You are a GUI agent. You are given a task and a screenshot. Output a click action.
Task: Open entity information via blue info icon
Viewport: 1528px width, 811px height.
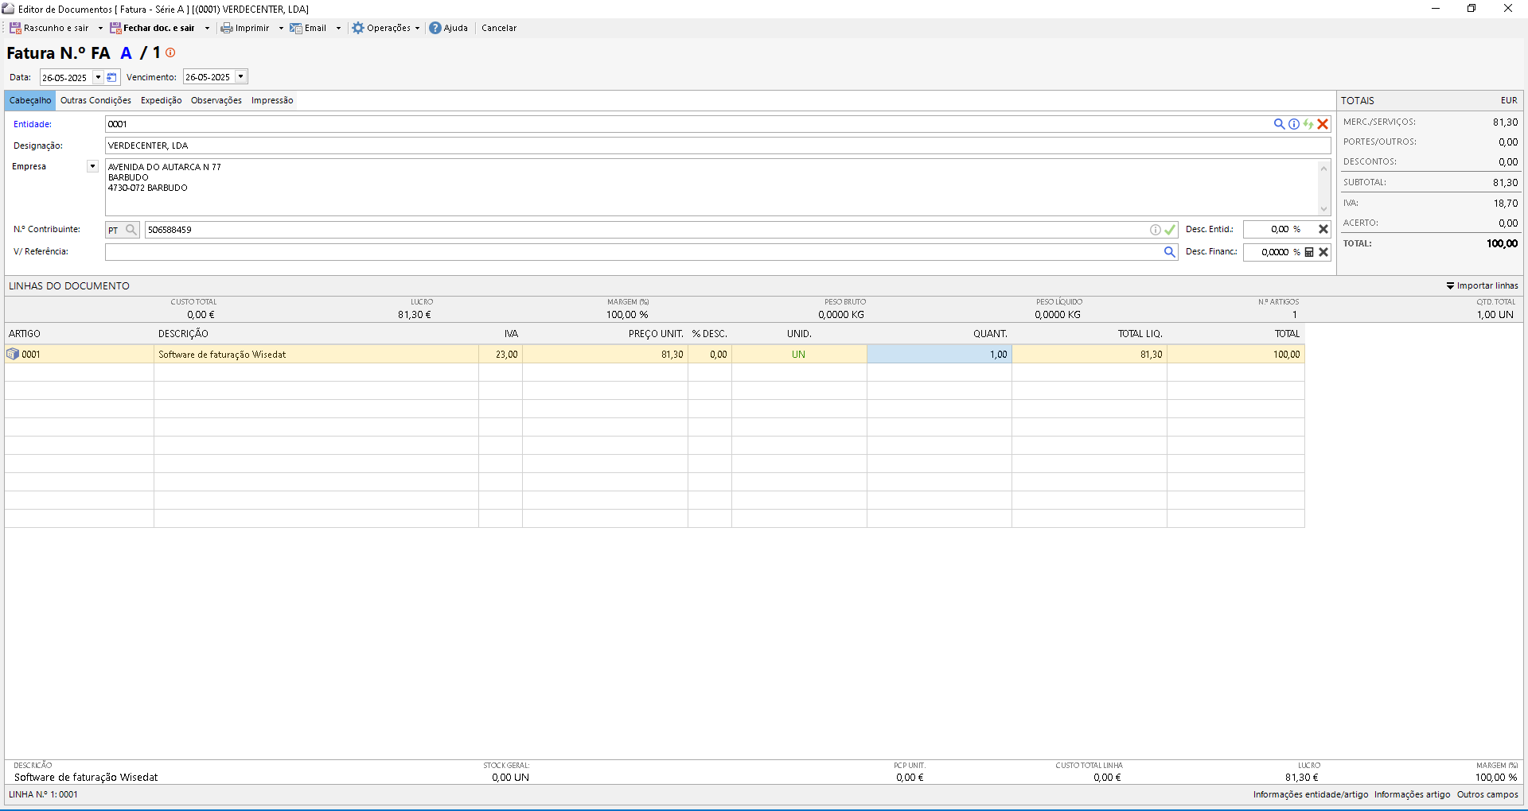[x=1294, y=124]
